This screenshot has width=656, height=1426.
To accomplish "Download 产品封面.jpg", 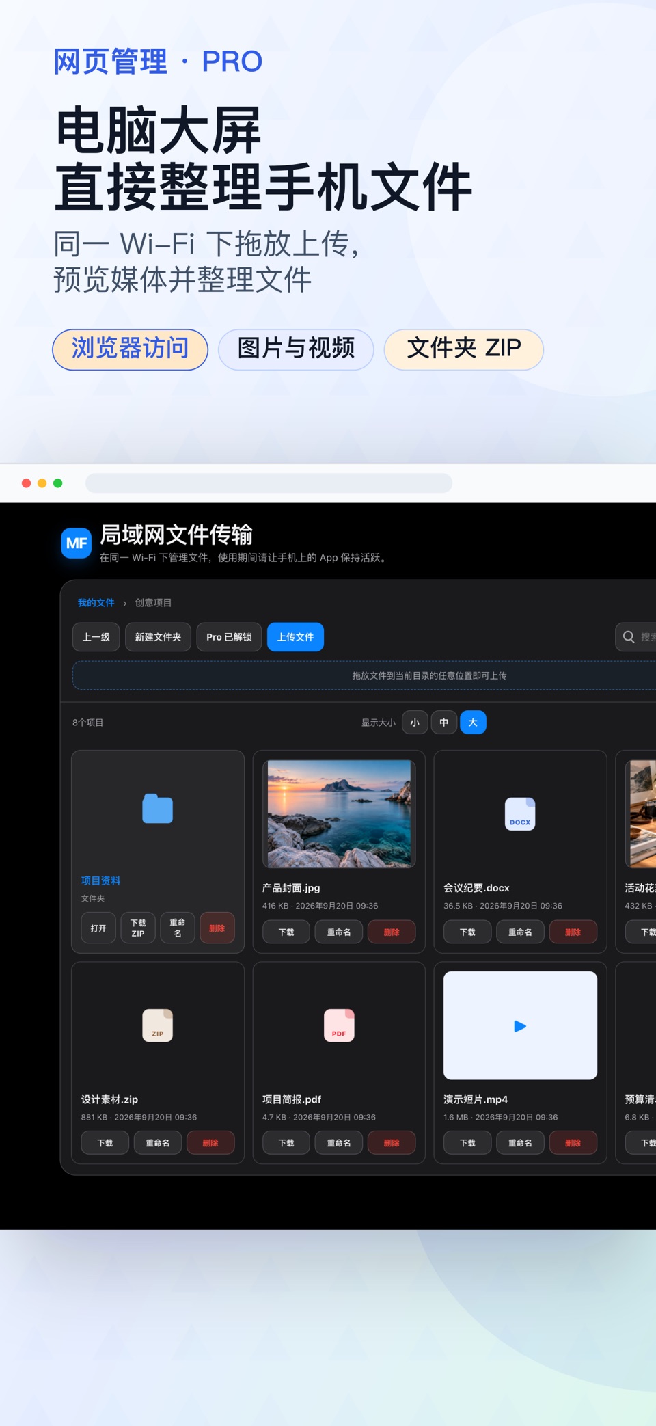I will click(x=286, y=932).
